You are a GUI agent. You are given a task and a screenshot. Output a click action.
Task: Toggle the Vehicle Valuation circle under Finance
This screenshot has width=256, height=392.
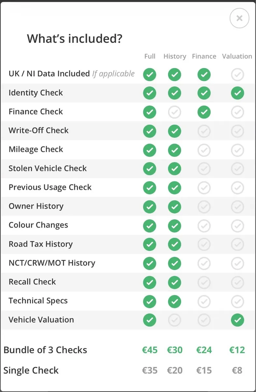(x=204, y=320)
